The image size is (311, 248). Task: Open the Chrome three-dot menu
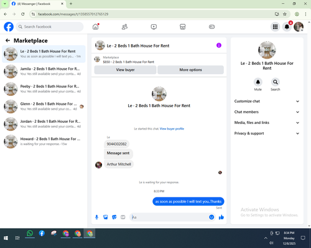pyautogui.click(x=305, y=14)
